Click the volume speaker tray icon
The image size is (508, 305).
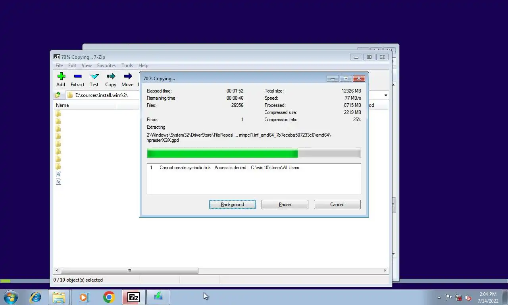tap(468, 297)
